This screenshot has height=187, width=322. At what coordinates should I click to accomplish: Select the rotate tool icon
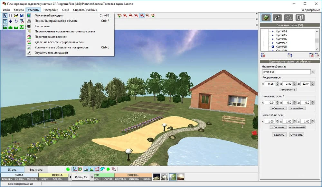click(x=16, y=21)
